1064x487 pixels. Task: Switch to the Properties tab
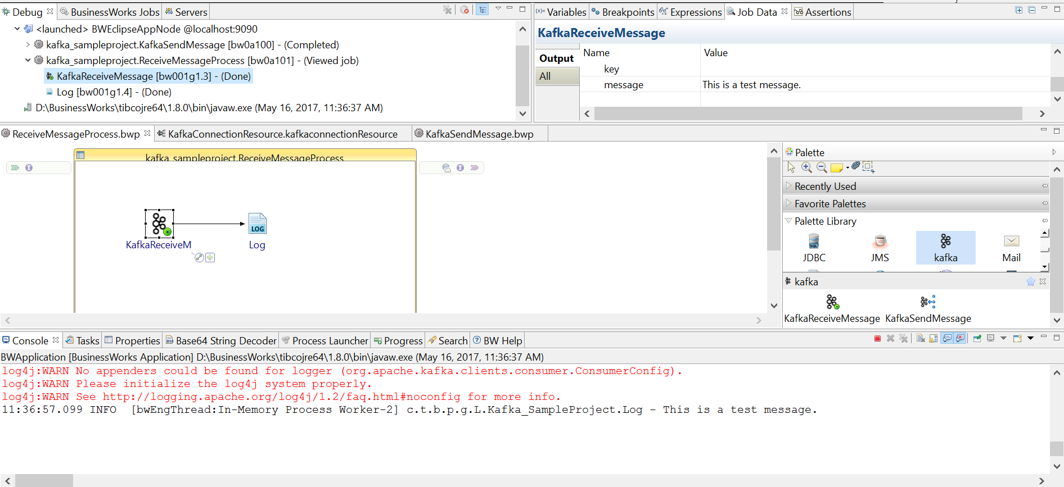132,340
